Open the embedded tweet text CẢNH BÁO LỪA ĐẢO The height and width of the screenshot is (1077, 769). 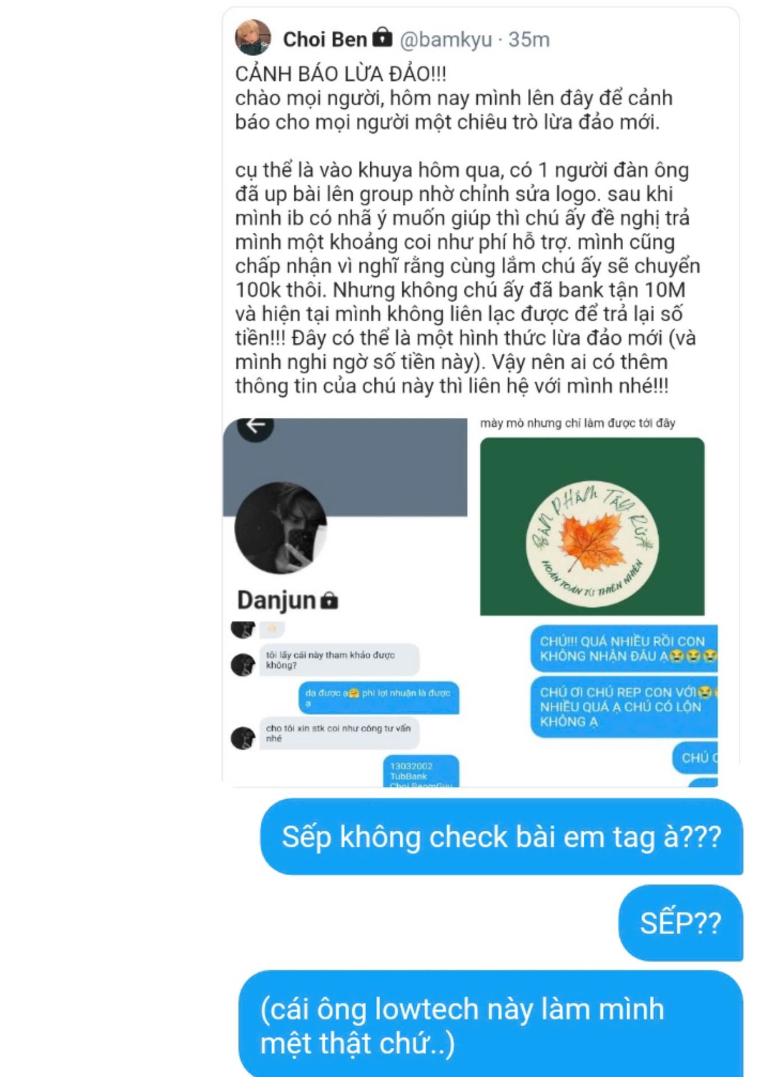340,74
